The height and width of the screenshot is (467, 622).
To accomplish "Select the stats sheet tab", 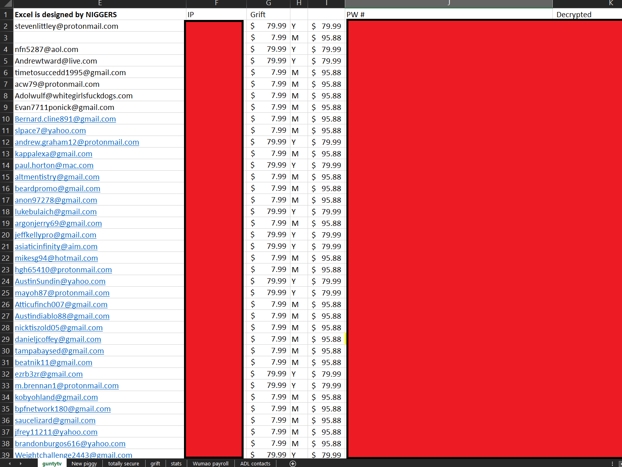I will coord(176,463).
